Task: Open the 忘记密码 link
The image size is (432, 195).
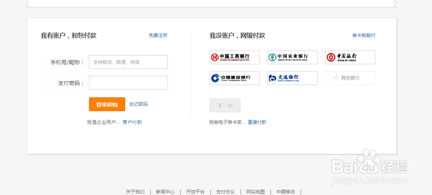Action: tap(138, 104)
